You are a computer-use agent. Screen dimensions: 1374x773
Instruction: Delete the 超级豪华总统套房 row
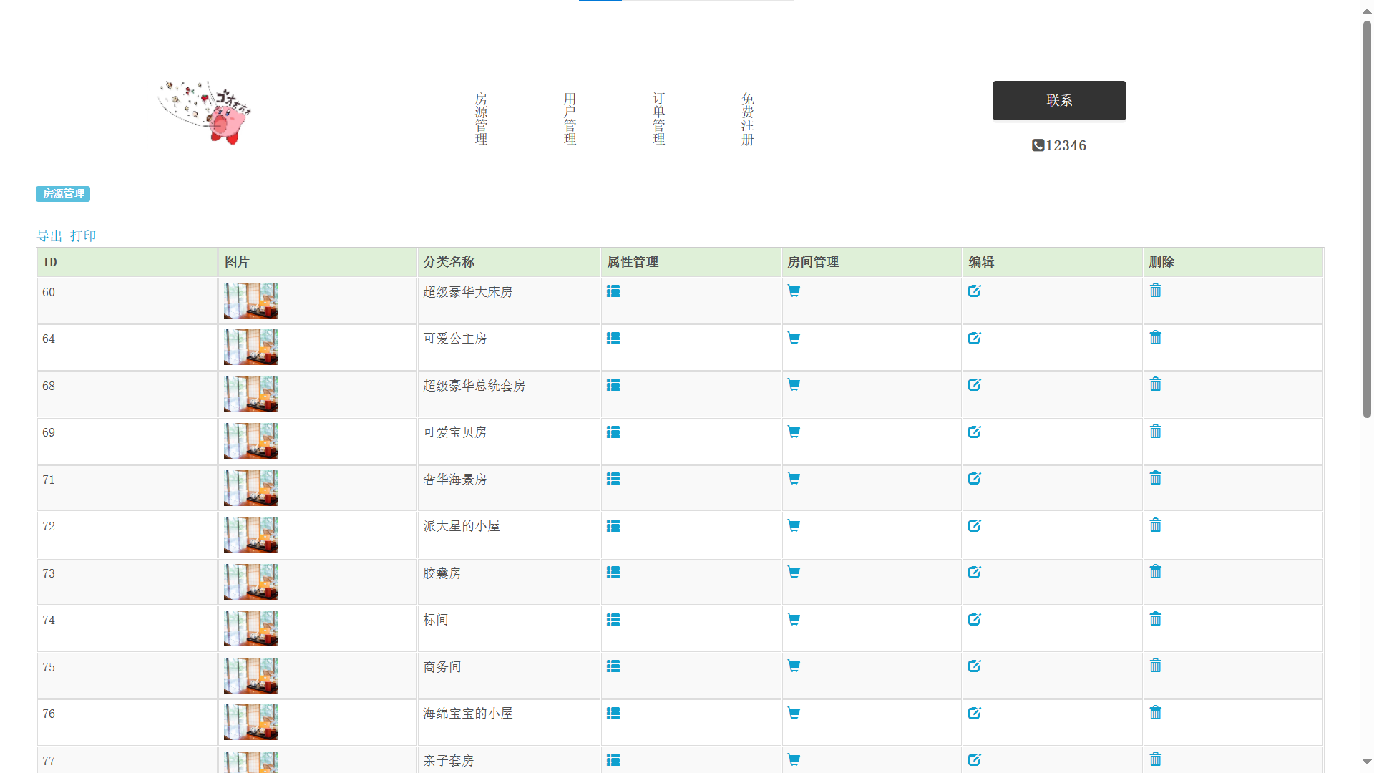click(x=1156, y=384)
